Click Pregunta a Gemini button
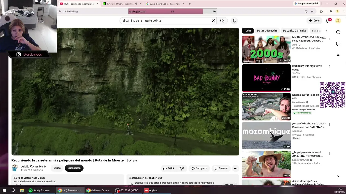 [306, 4]
